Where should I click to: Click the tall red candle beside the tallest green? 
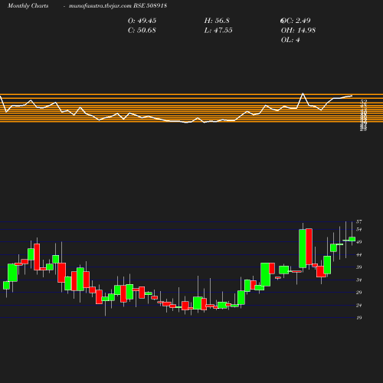309,247
